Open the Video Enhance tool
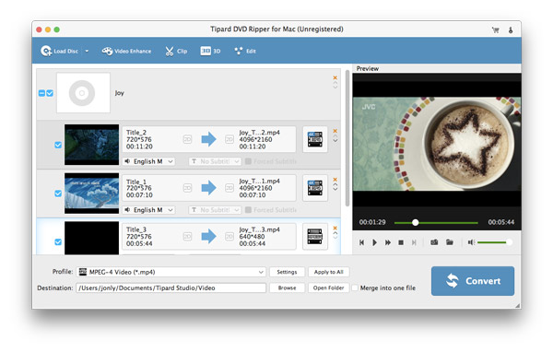Screen dimensions: 553x352 pyautogui.click(x=126, y=52)
